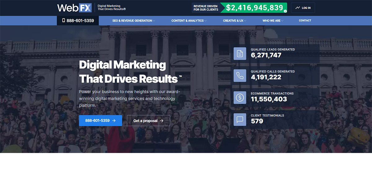Select Contact in the navigation bar
Viewport: 372px width, 183px height.
(305, 21)
